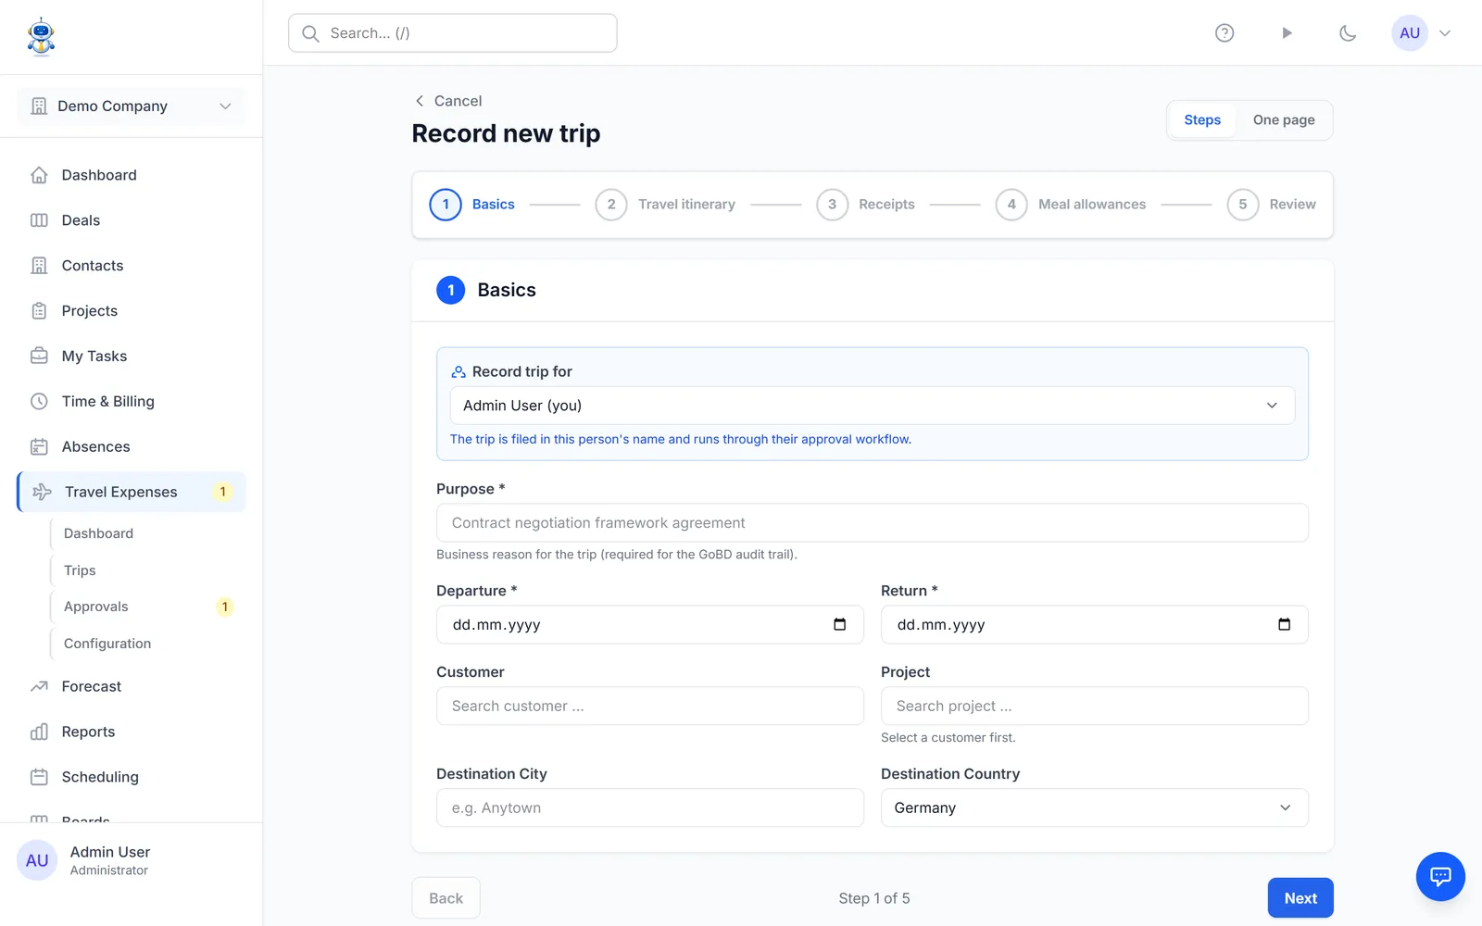Open the chat support bubble
The width and height of the screenshot is (1482, 926).
1440,876
